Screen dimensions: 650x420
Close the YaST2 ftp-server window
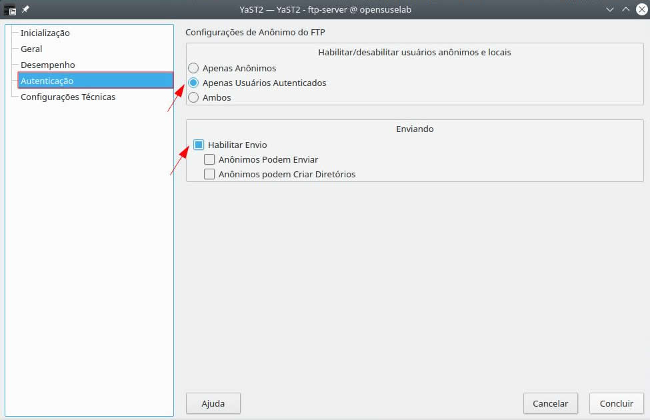(640, 9)
